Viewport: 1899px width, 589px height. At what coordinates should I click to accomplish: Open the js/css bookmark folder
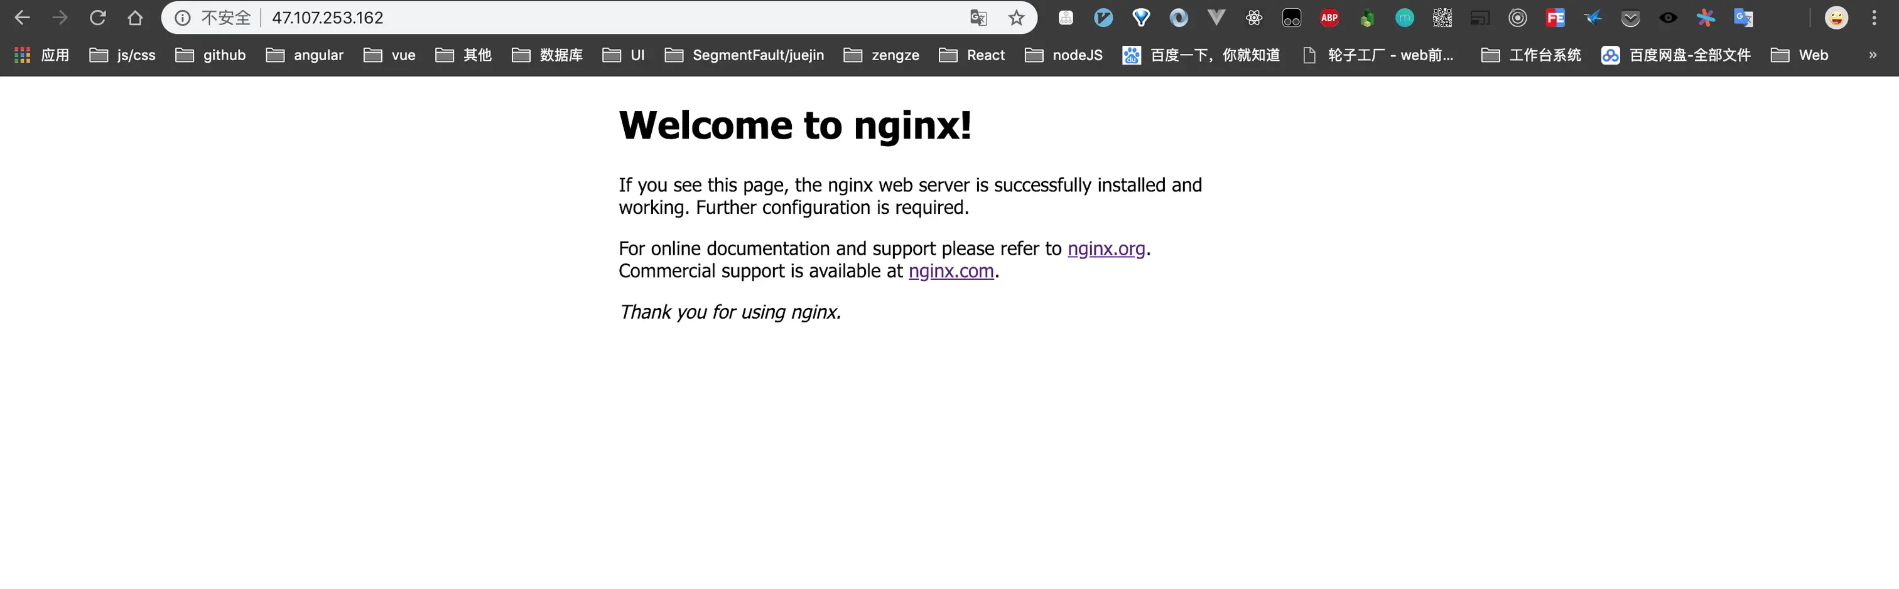(122, 55)
